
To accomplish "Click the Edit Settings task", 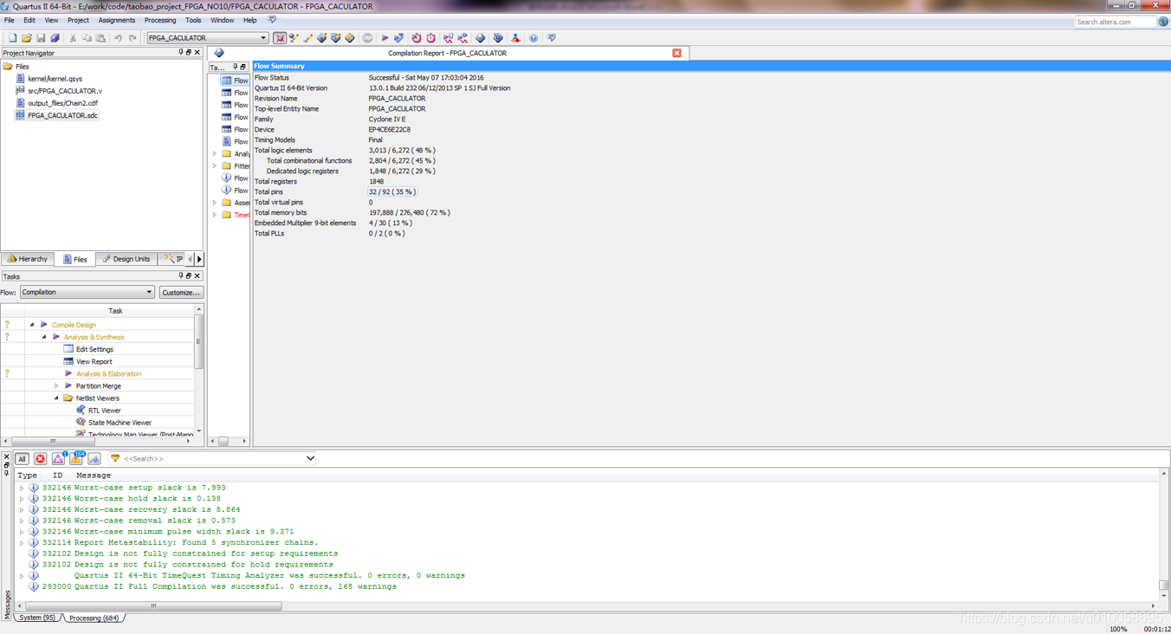I will pyautogui.click(x=94, y=349).
